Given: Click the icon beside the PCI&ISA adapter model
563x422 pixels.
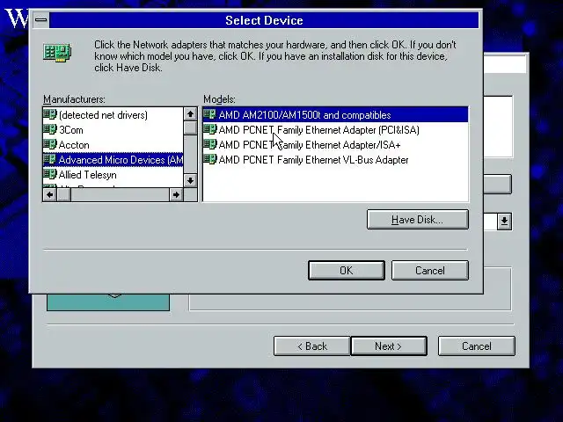Looking at the screenshot, I should [210, 129].
